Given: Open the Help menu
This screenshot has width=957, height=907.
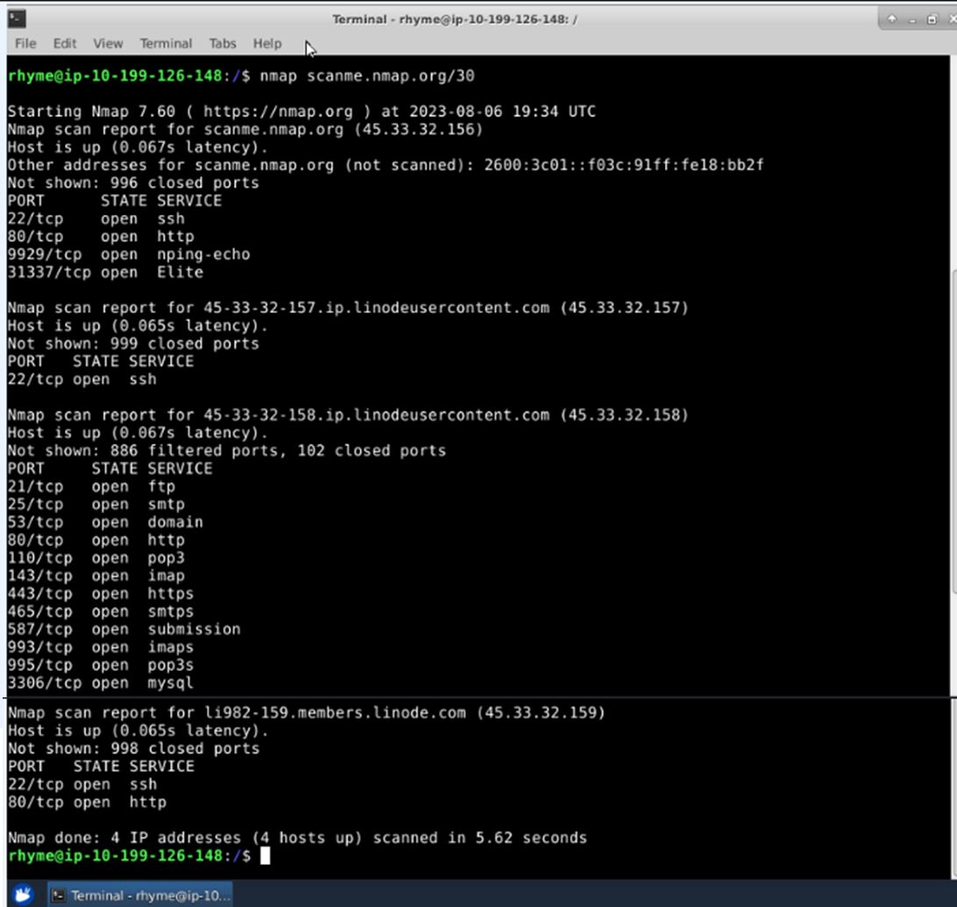Looking at the screenshot, I should 266,43.
